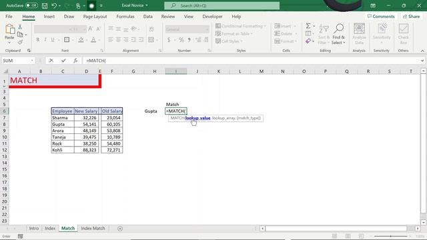Open the Index Match sheet tab
The image size is (427, 240).
93,228
